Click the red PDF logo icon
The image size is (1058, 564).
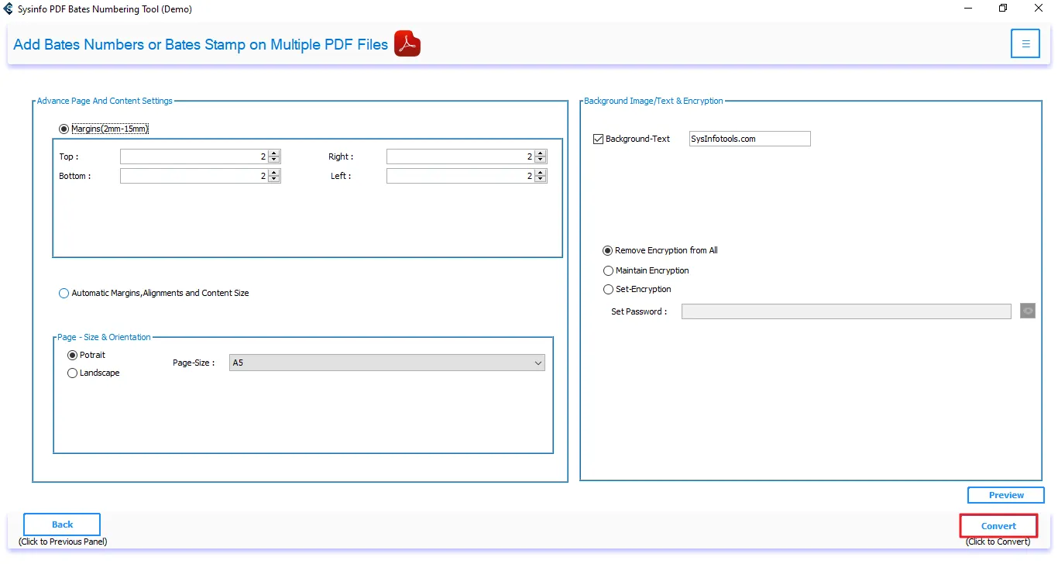(407, 43)
